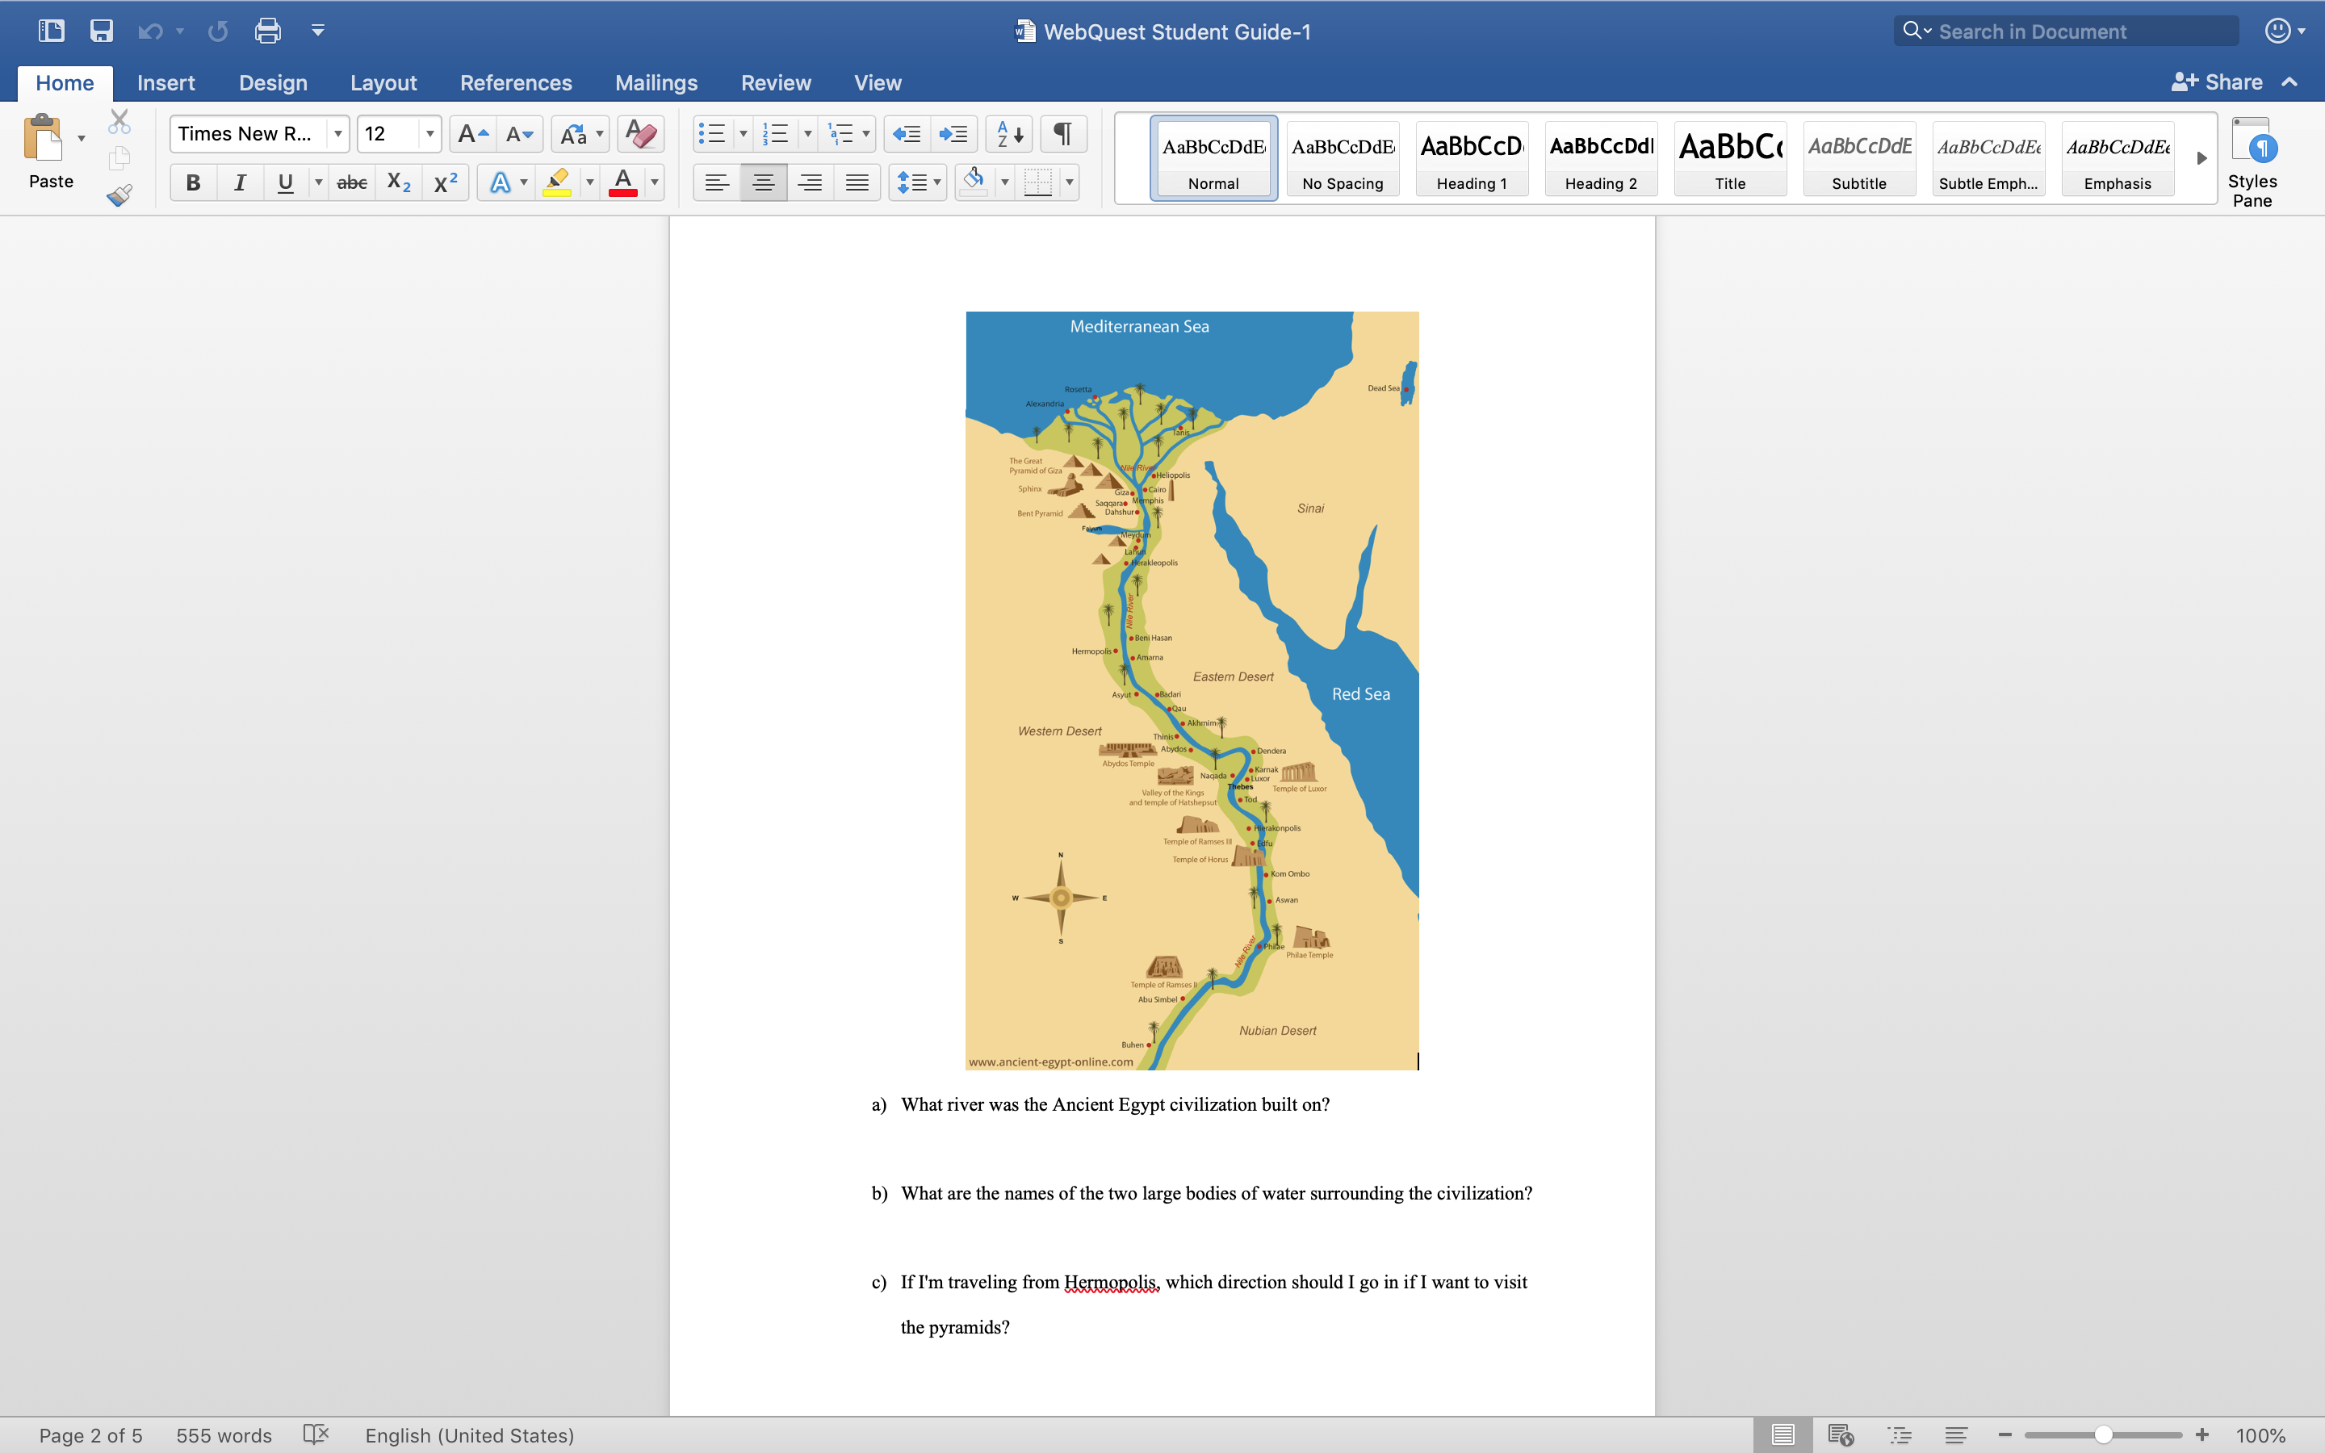Click the red font color swatch
Screen dimensions: 2325x1453
[x=622, y=182]
